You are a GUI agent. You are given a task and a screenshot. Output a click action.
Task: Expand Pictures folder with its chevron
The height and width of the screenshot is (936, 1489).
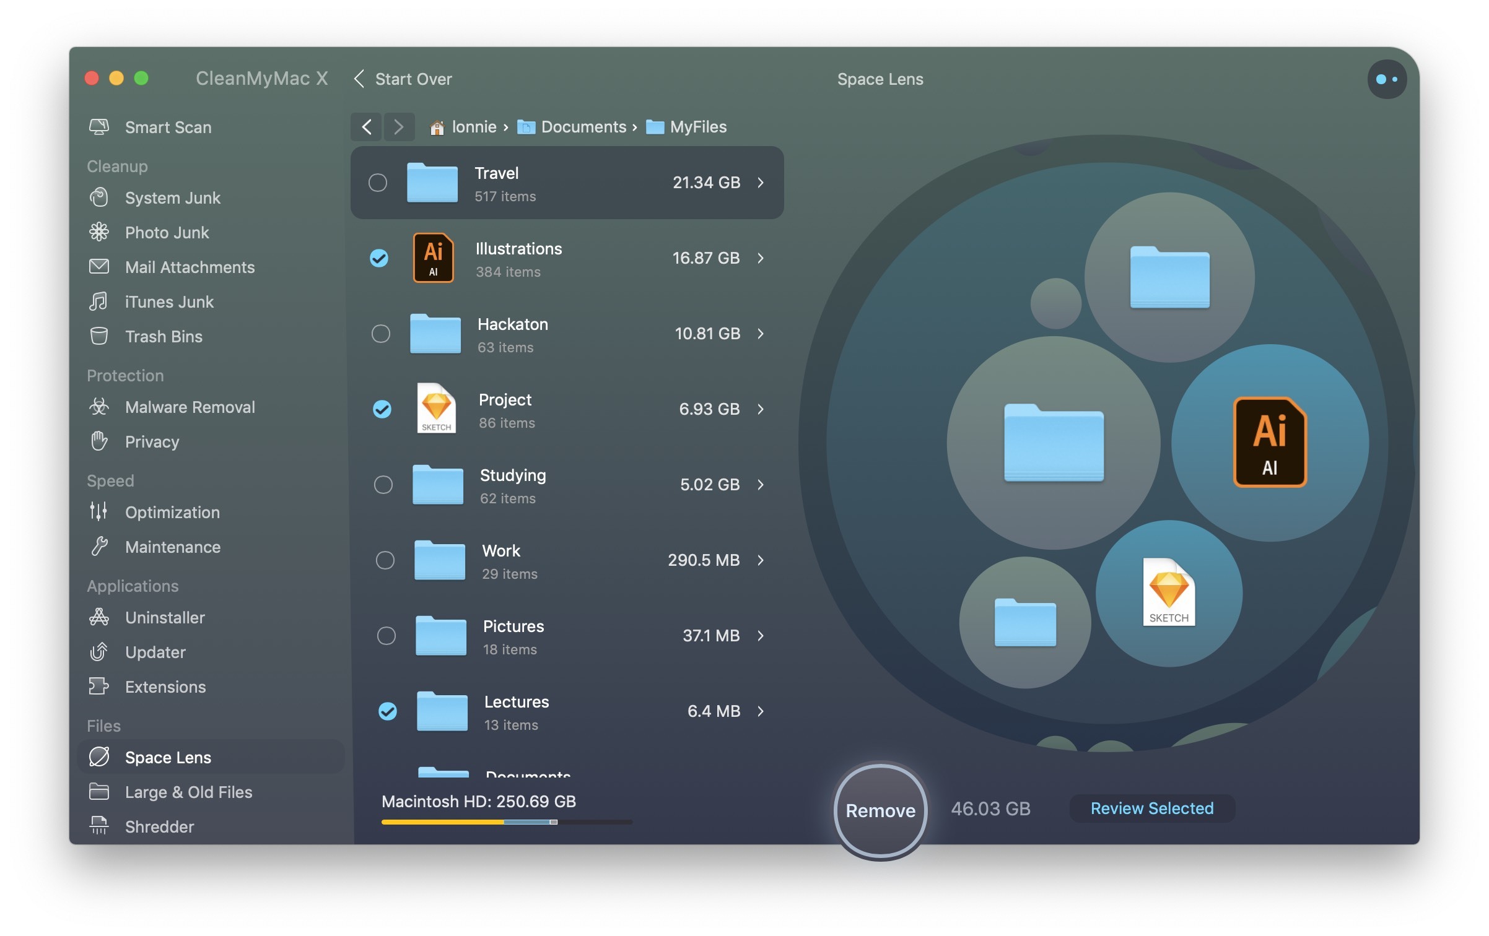[x=761, y=636]
